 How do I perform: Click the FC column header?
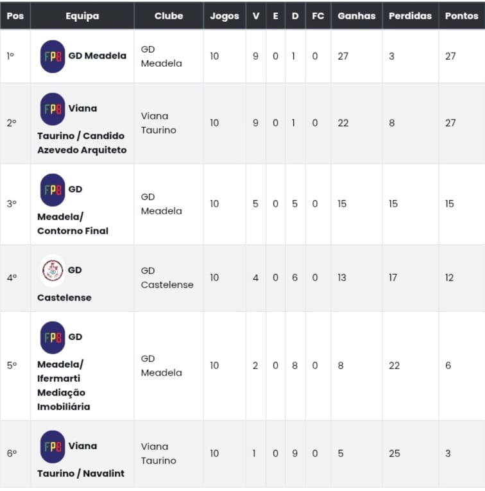click(318, 16)
